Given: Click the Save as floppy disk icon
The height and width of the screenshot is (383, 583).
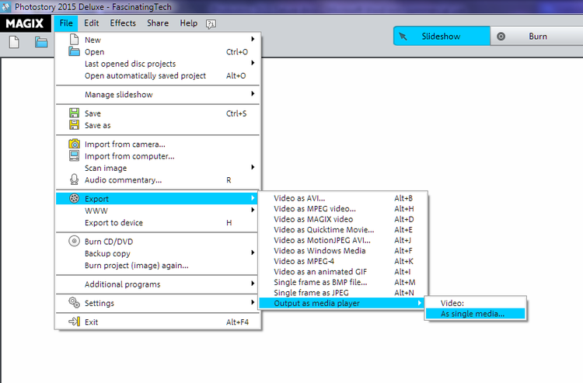Looking at the screenshot, I should 75,125.
